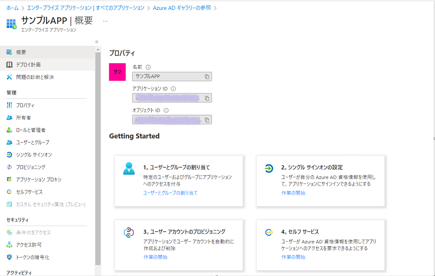Click the アクセス許可 hierarchy icon

tap(9, 245)
